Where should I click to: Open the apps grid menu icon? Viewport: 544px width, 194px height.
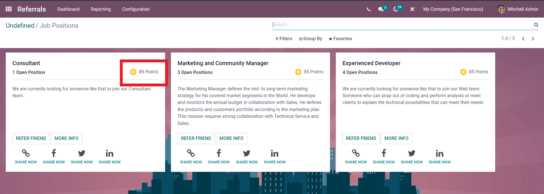click(x=8, y=9)
